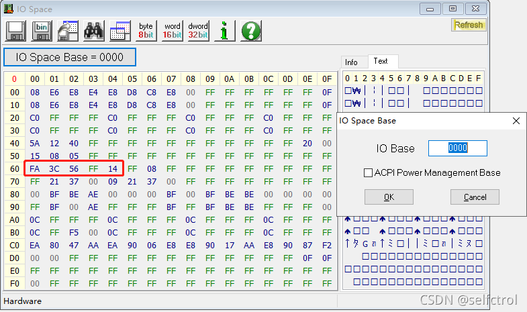Cancel the IO Space Base dialog
Image resolution: width=527 pixels, height=312 pixels.
[x=475, y=197]
